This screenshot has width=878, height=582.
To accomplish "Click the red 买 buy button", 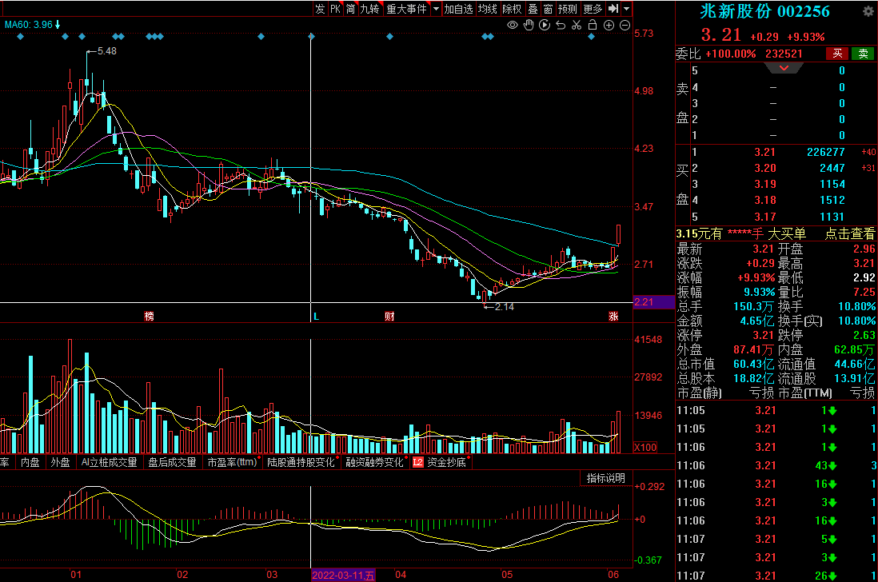I will [837, 53].
